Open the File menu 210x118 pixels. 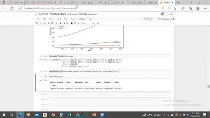click(x=38, y=19)
